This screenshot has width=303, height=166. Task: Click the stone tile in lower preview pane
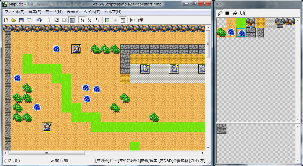[222, 129]
